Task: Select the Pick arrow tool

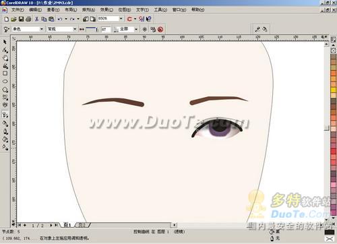Action: point(5,42)
